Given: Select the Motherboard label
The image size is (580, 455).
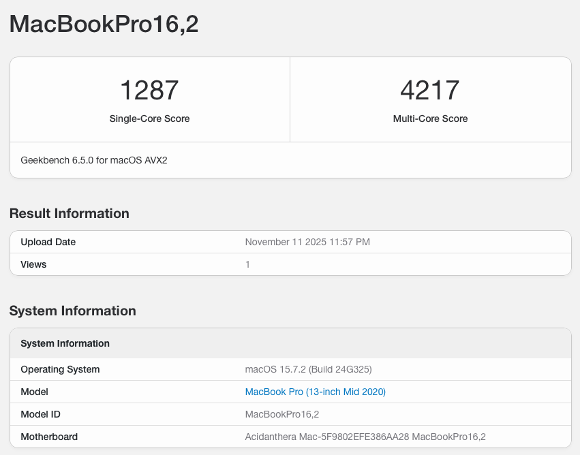Looking at the screenshot, I should pos(49,437).
